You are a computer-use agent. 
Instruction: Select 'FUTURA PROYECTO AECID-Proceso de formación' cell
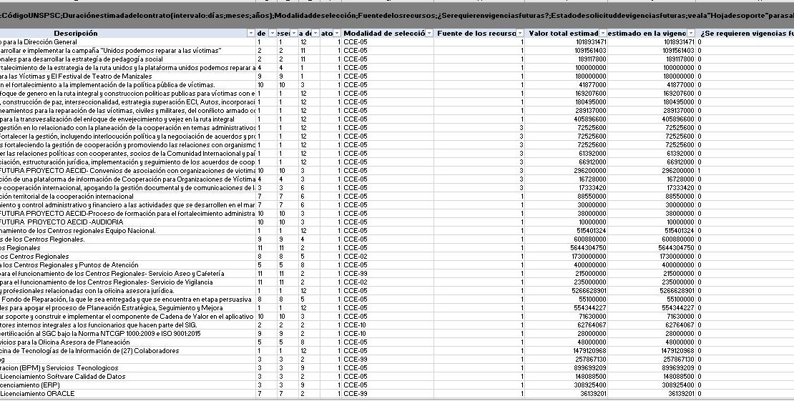click(127, 214)
